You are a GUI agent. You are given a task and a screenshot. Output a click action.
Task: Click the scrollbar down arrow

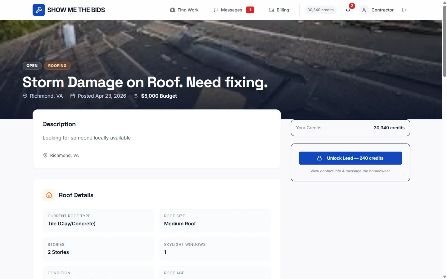[x=445, y=277]
